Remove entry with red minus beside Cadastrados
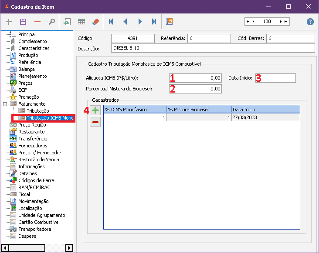The width and height of the screenshot is (319, 253). tap(95, 123)
